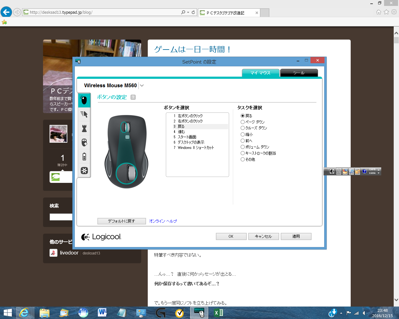Expand the IME language bar options arrow
The width and height of the screenshot is (399, 319).
coord(378,173)
